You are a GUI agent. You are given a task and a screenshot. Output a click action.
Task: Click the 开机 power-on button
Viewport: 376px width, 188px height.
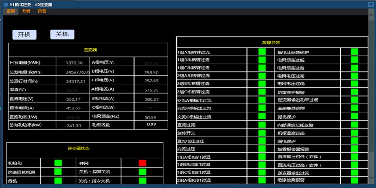tap(24, 34)
